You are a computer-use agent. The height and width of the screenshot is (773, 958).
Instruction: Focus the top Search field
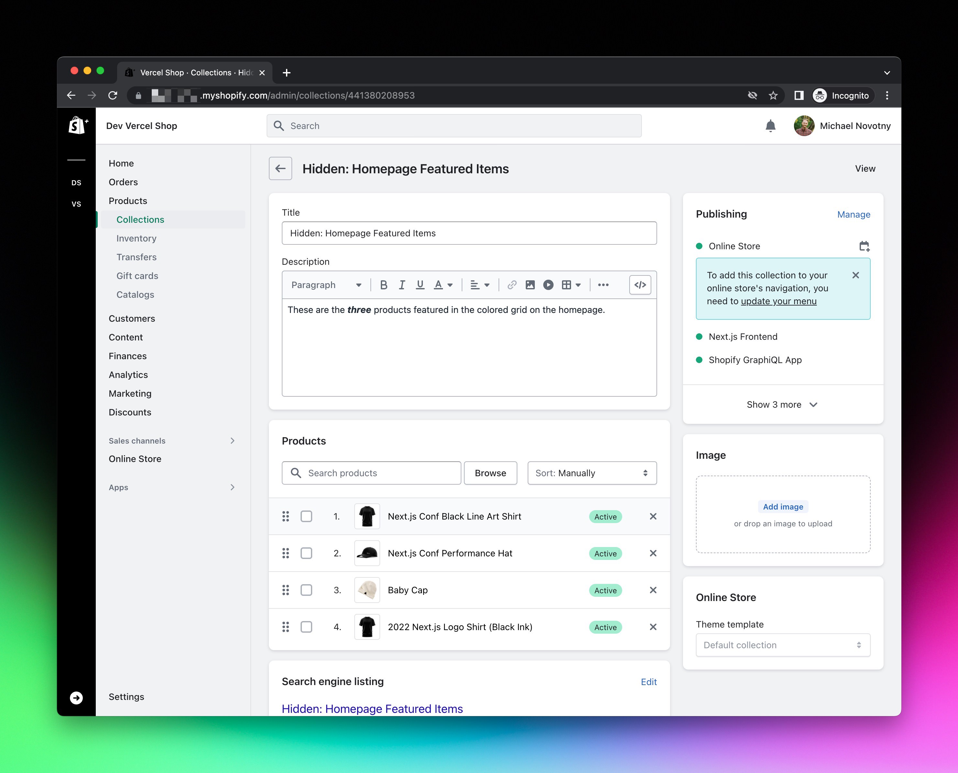[x=454, y=126]
